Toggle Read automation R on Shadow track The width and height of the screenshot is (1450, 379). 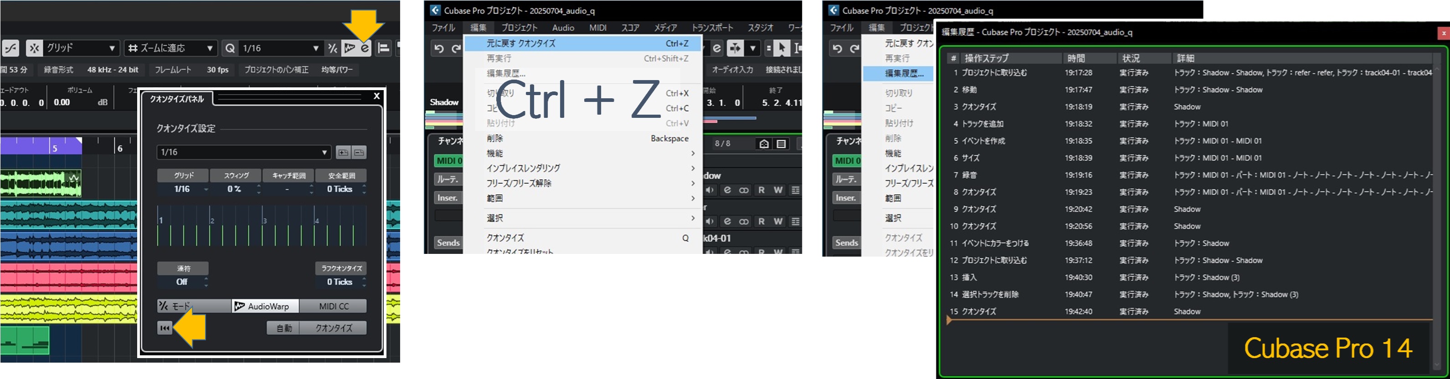click(761, 190)
